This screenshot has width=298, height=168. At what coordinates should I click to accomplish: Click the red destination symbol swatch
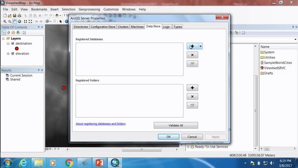pyautogui.click(x=17, y=49)
